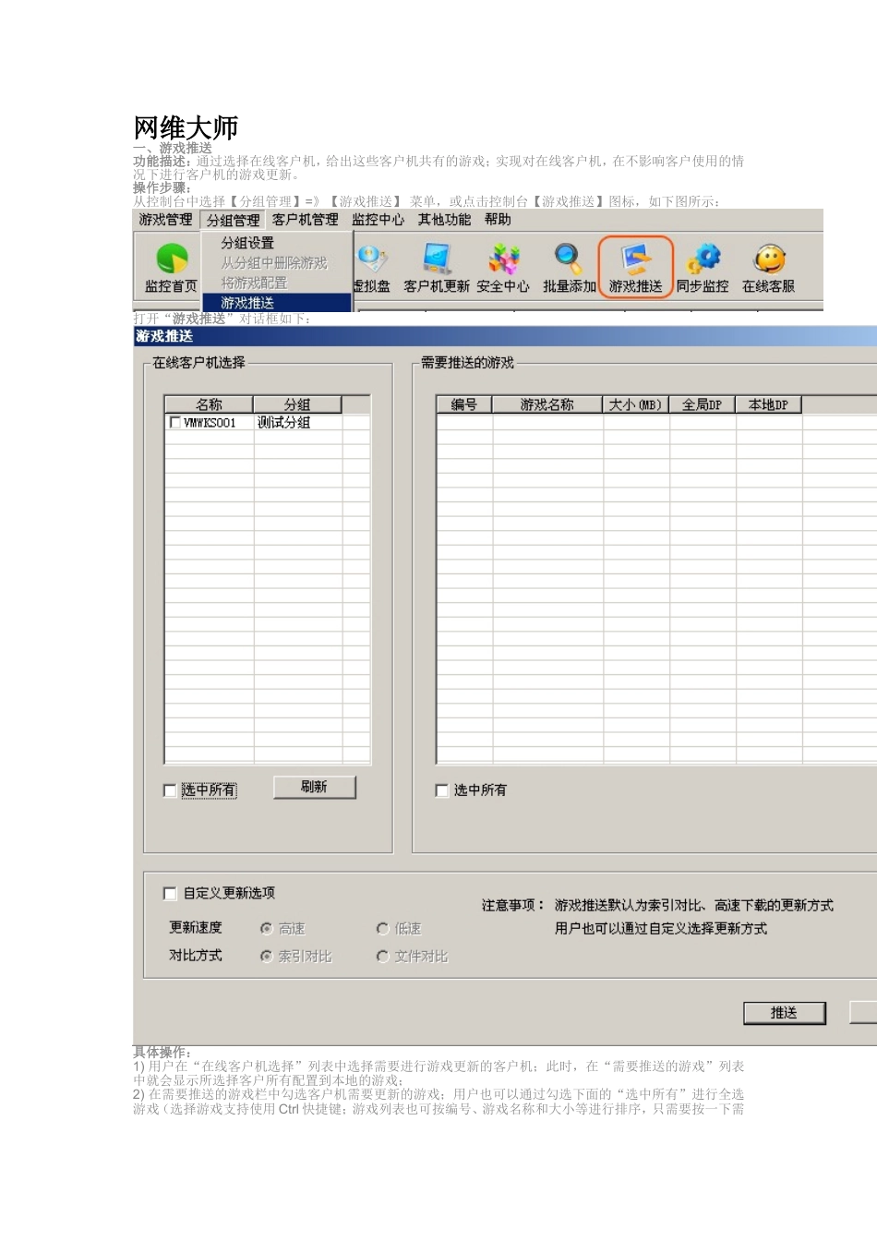Enable the 自定义更新选项 checkbox
The width and height of the screenshot is (877, 1241).
point(170,893)
